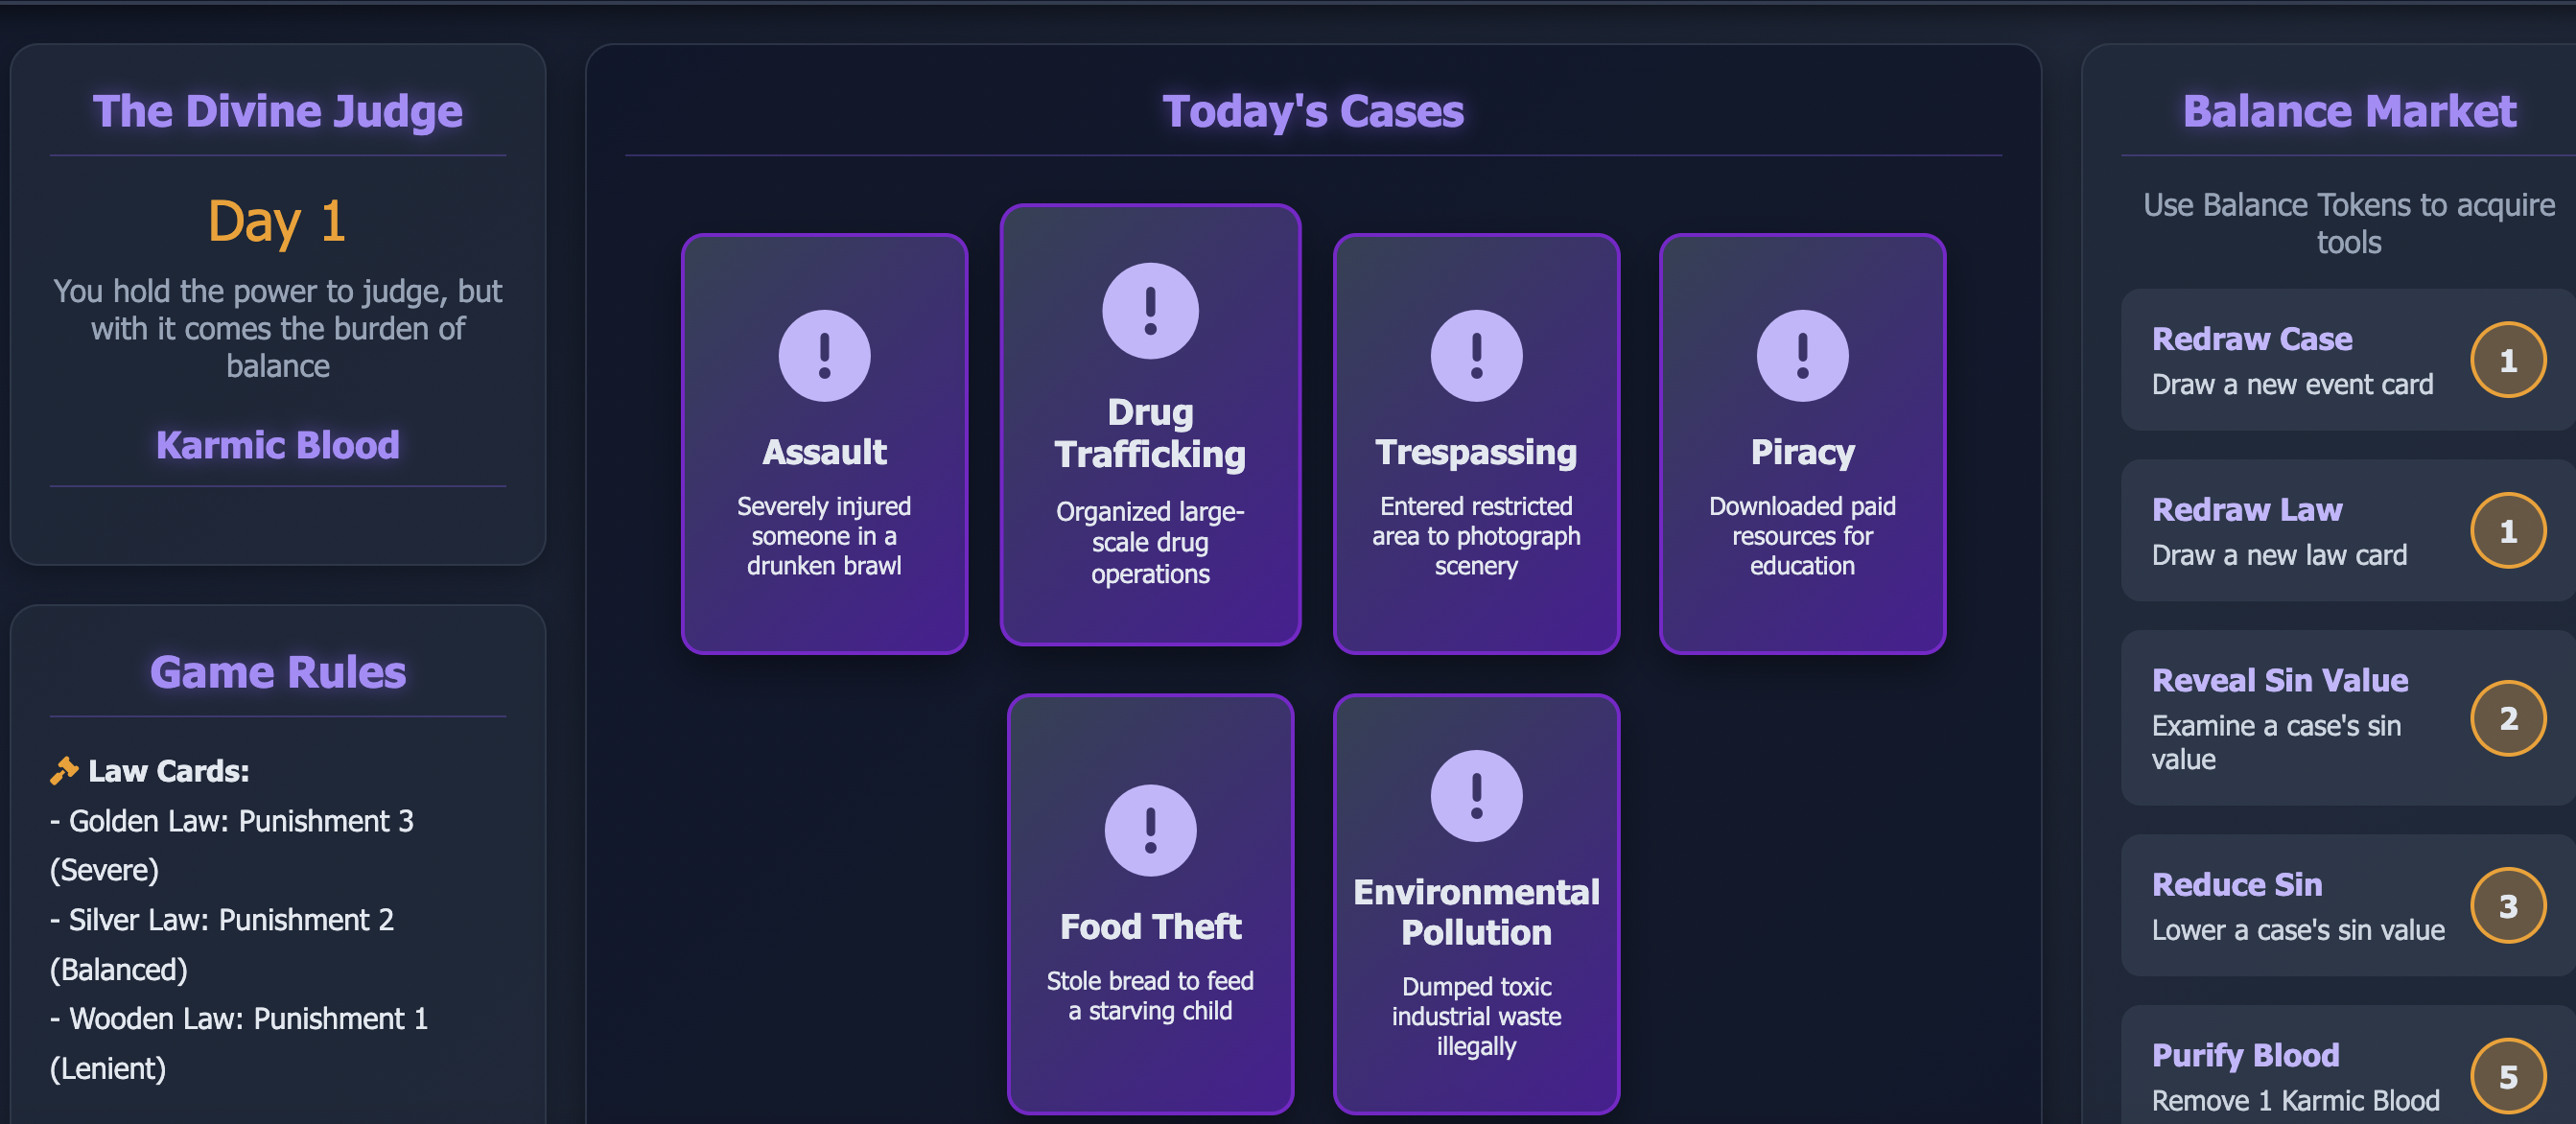Click the Redraw Law cost token
Image resolution: width=2576 pixels, height=1124 pixels.
tap(2507, 531)
